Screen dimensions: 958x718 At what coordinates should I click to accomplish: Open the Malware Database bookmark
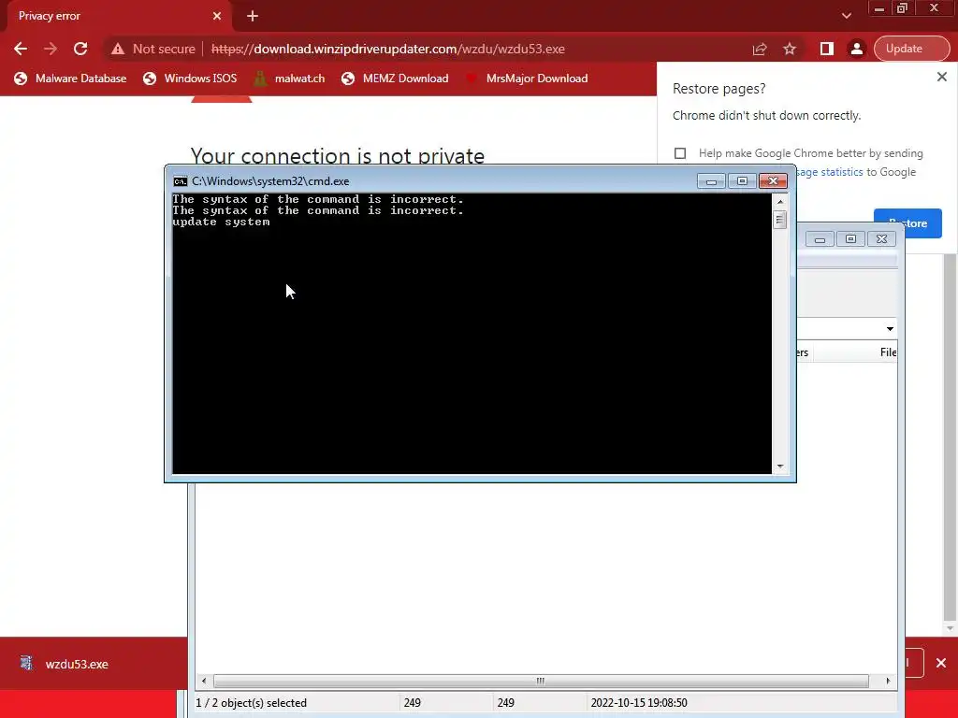(x=70, y=79)
